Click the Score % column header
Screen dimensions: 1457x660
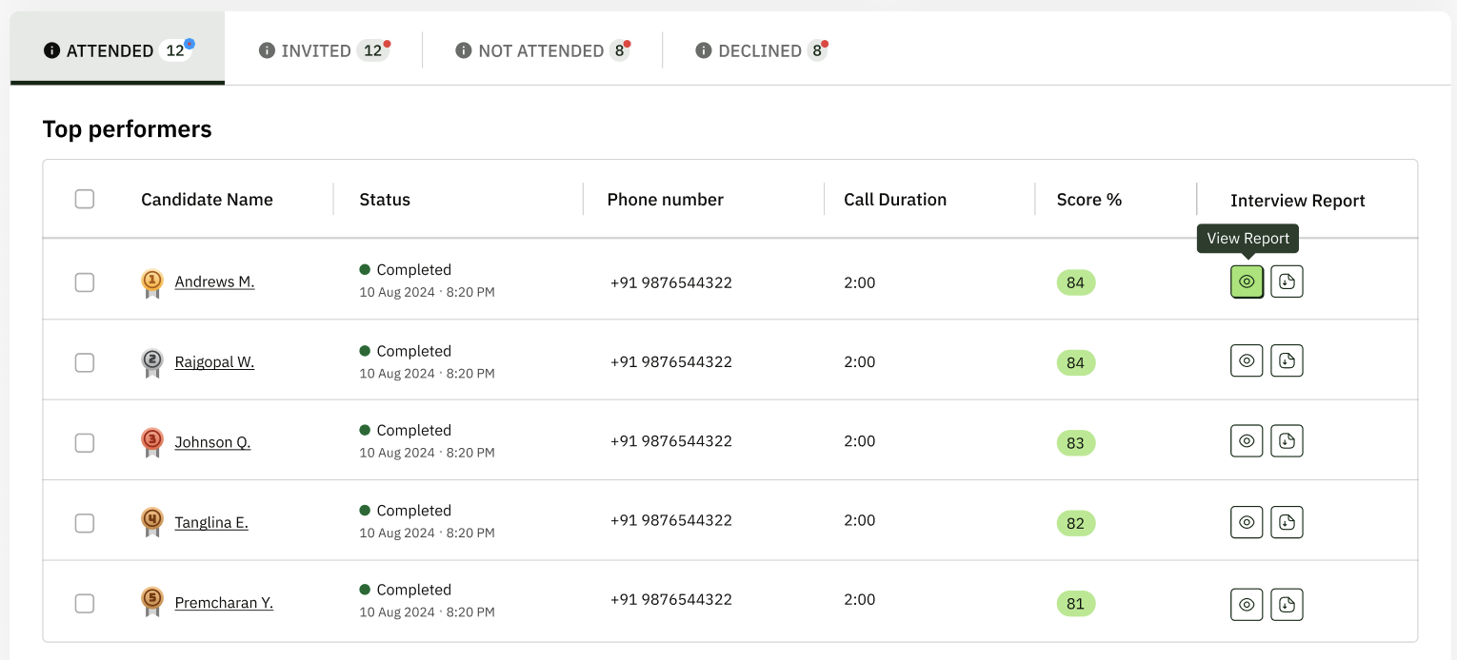point(1088,200)
